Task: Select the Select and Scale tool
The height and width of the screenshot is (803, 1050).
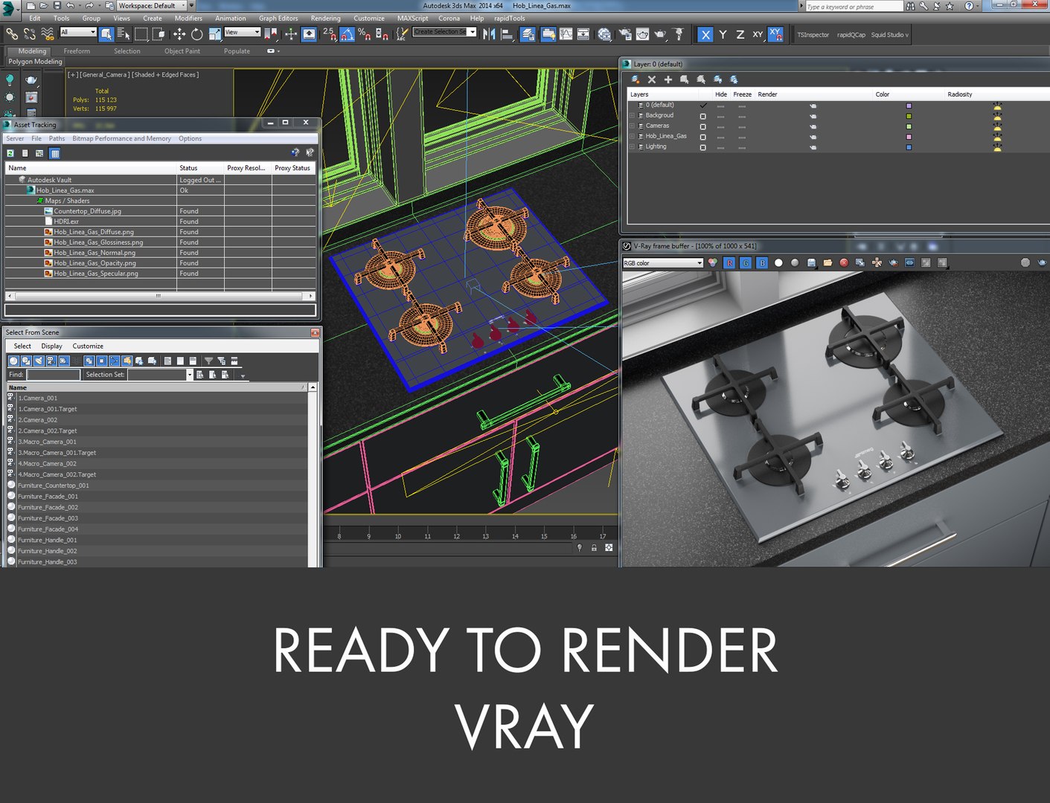Action: tap(215, 33)
